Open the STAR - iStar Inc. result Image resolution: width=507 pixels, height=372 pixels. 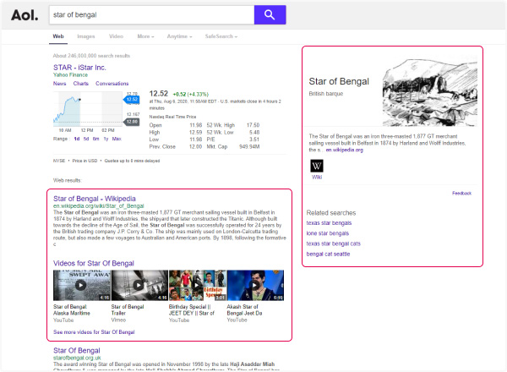pyautogui.click(x=79, y=68)
